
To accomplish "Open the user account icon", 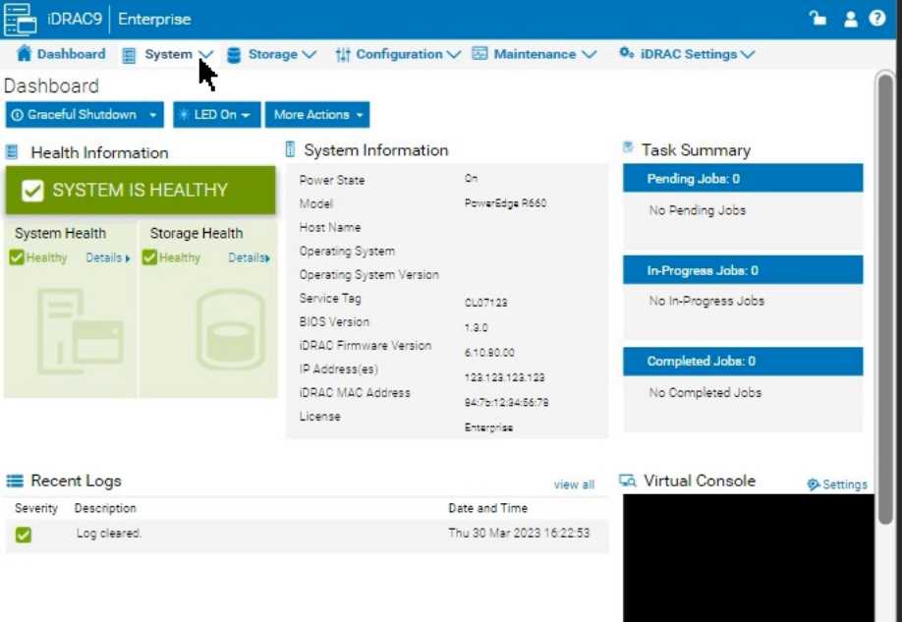I will [850, 19].
